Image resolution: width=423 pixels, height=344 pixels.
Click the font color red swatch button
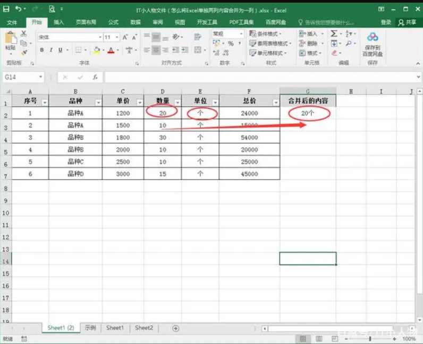pos(111,50)
